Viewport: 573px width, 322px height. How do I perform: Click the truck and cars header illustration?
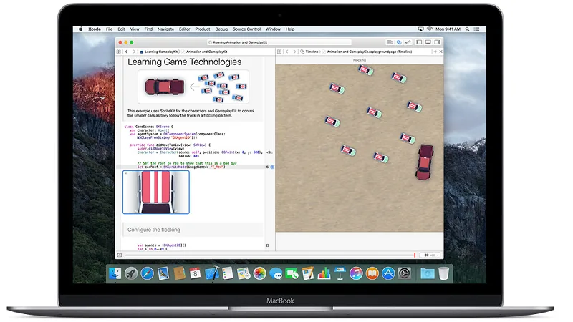(193, 87)
